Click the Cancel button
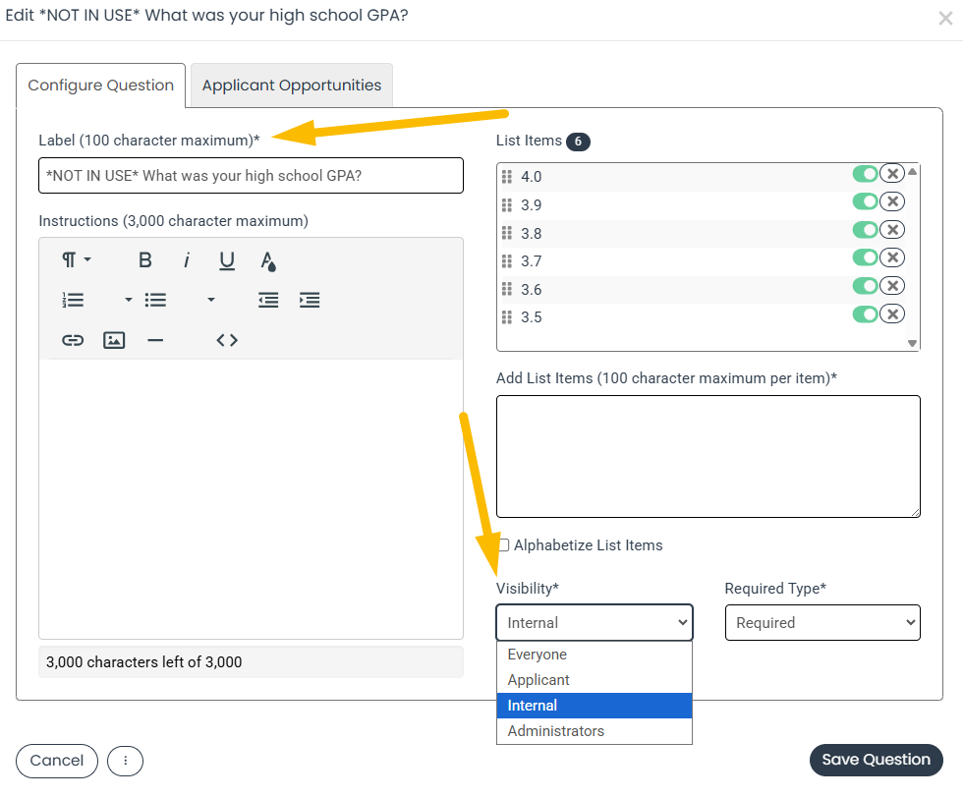The height and width of the screenshot is (798, 963). (x=57, y=761)
